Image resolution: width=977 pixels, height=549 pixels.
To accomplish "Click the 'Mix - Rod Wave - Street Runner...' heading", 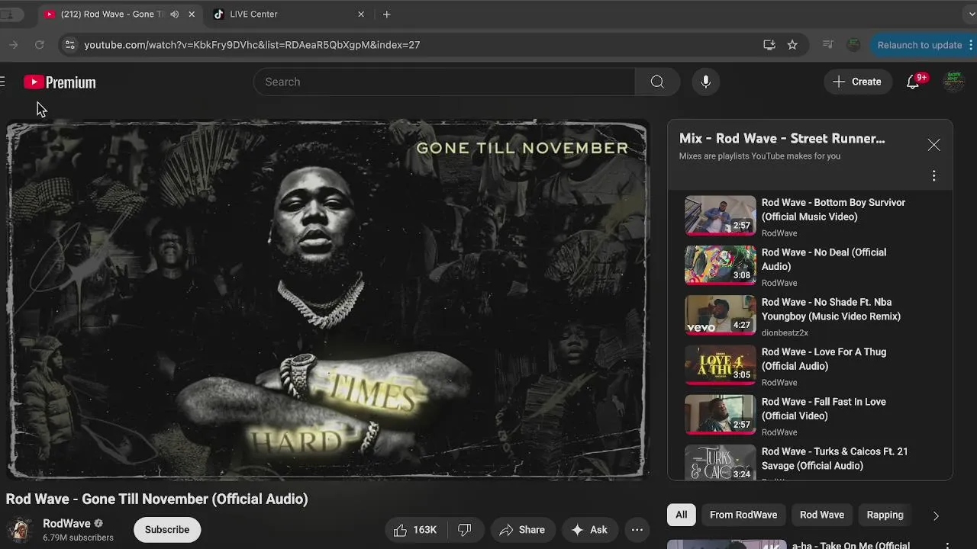I will click(782, 139).
